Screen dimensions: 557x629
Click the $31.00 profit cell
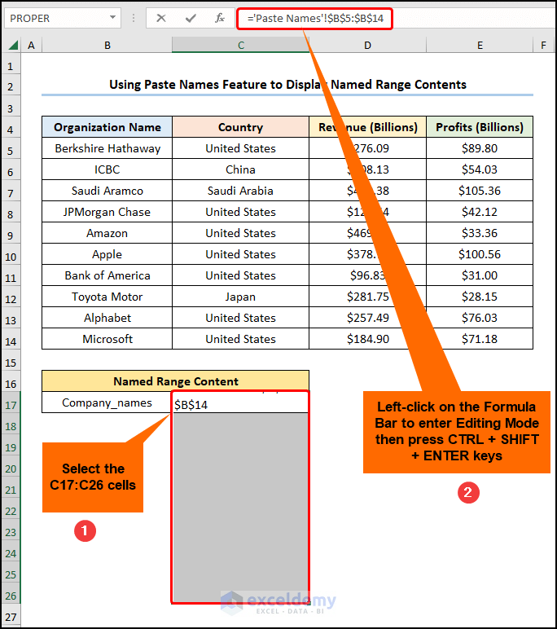click(x=480, y=275)
